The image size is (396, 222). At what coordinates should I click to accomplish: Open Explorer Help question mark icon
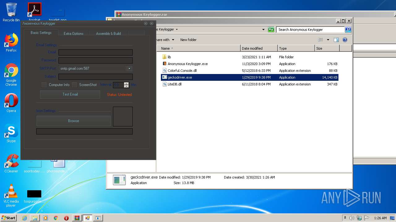(x=345, y=40)
